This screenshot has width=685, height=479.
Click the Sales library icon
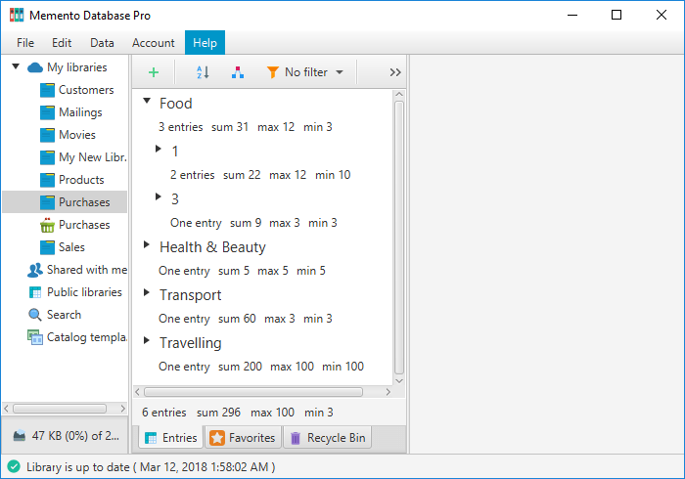coord(47,247)
